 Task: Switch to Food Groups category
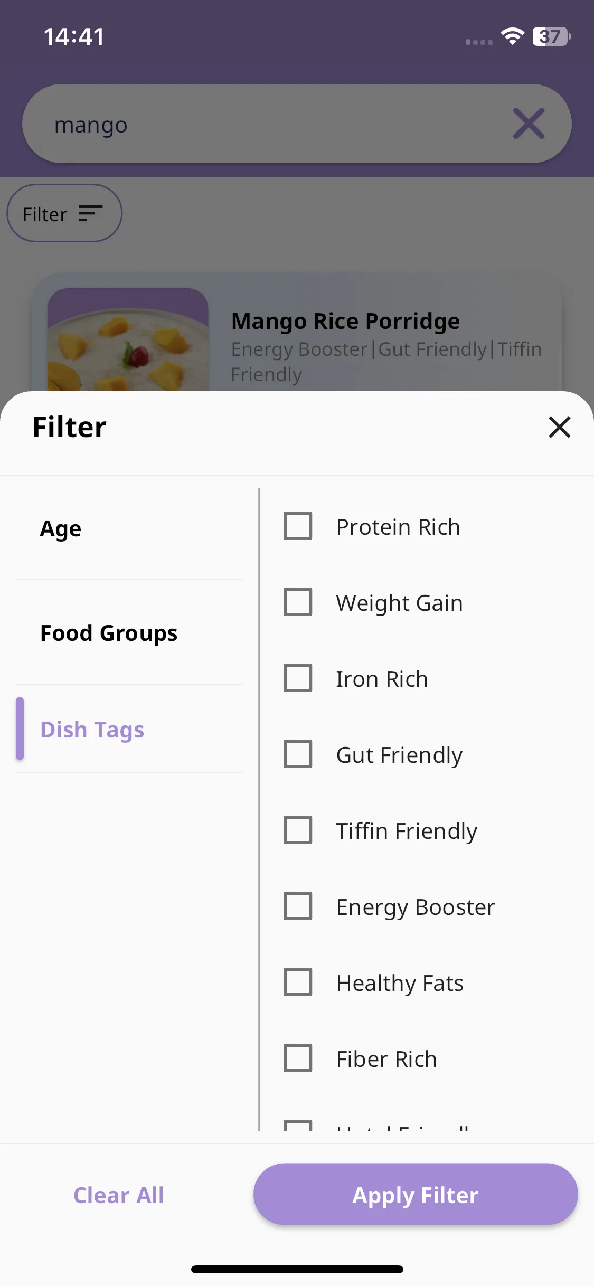point(129,632)
